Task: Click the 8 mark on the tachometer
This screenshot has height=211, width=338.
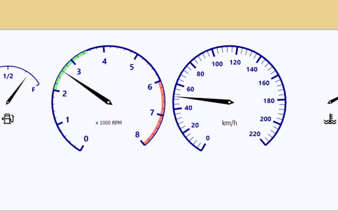Action: point(137,135)
